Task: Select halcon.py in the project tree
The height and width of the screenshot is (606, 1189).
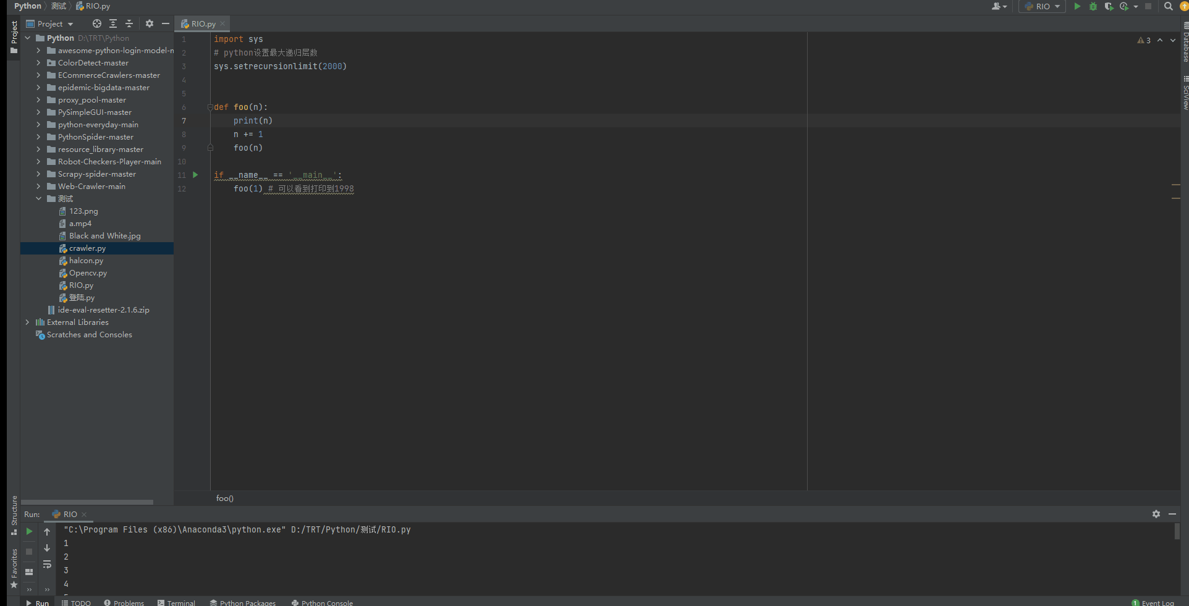Action: (86, 260)
